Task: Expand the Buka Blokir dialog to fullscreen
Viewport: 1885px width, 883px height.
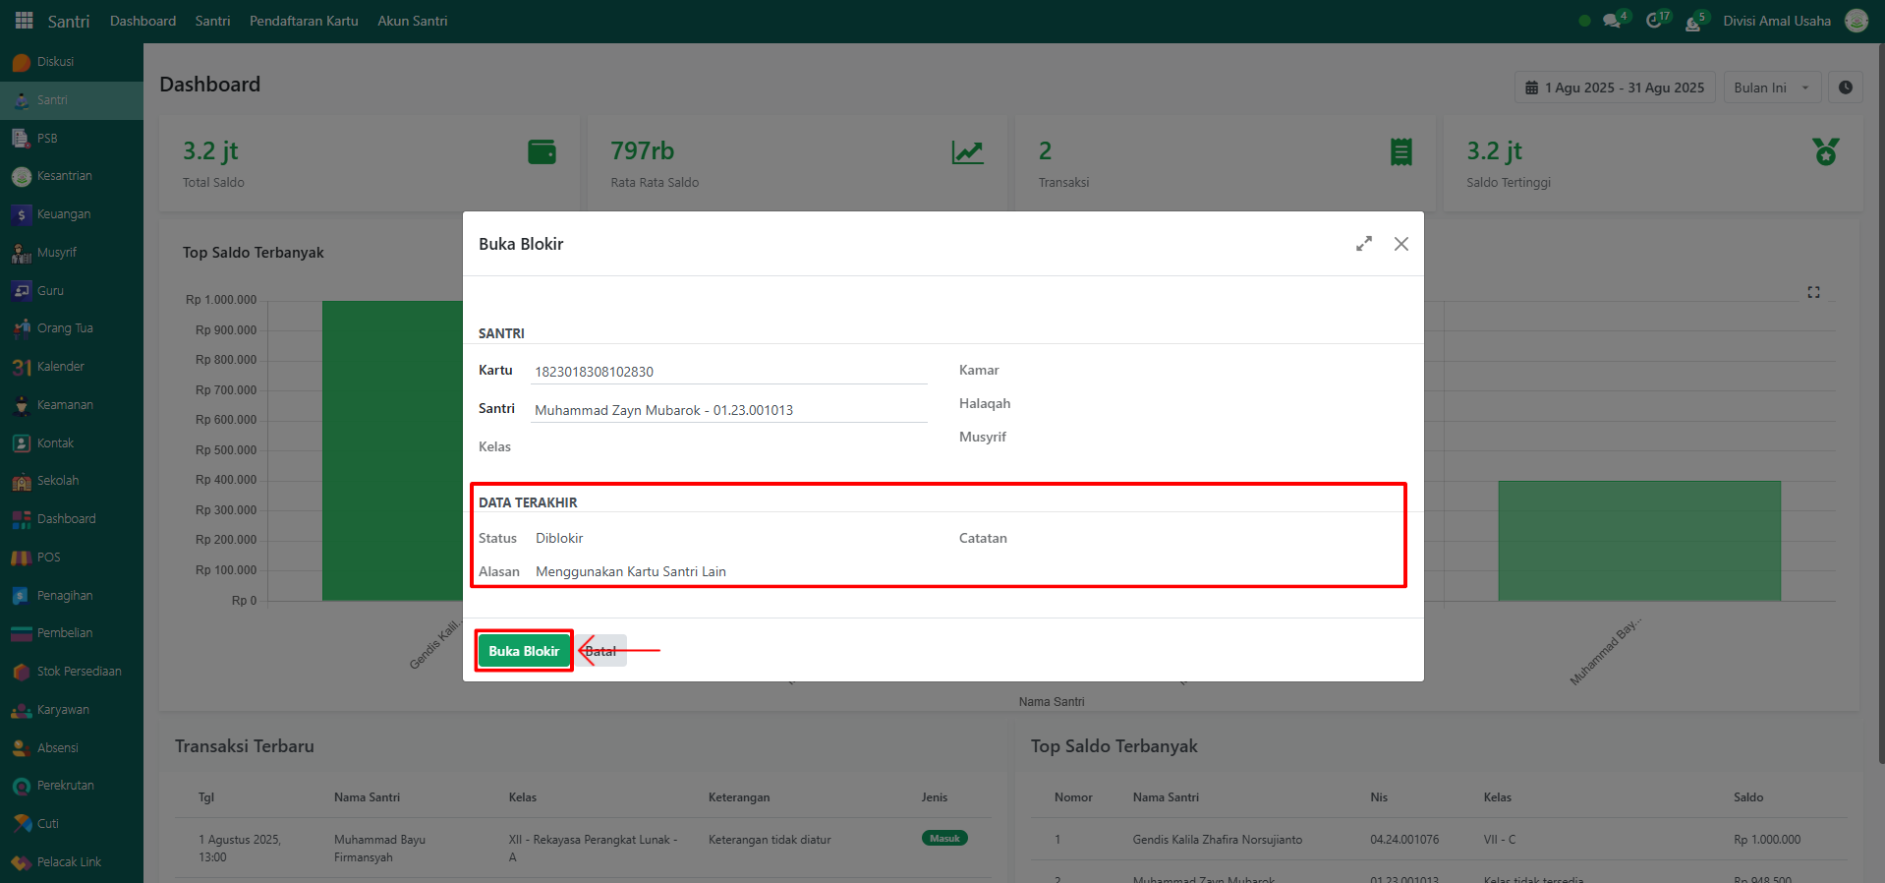Action: click(1363, 244)
